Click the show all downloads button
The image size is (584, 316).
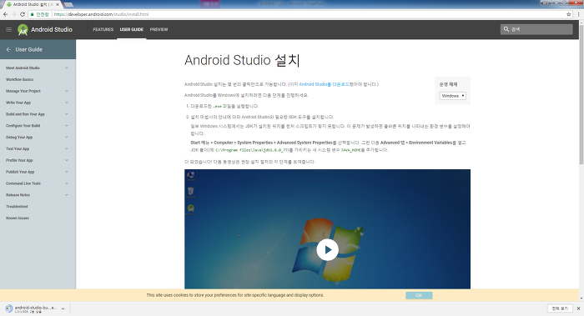(560, 308)
